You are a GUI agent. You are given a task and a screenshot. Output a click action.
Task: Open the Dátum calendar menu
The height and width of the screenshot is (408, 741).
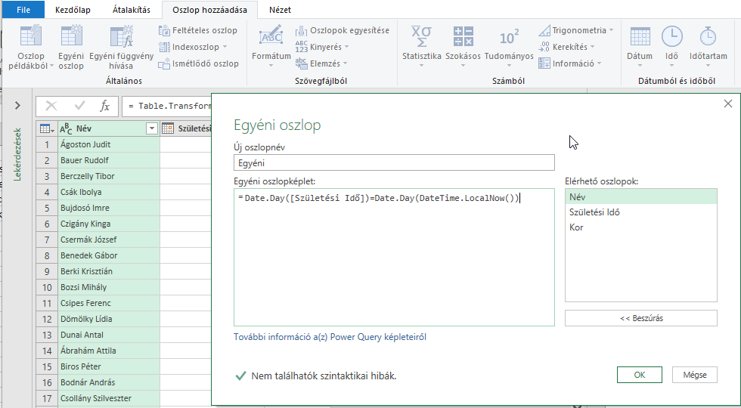tap(640, 48)
